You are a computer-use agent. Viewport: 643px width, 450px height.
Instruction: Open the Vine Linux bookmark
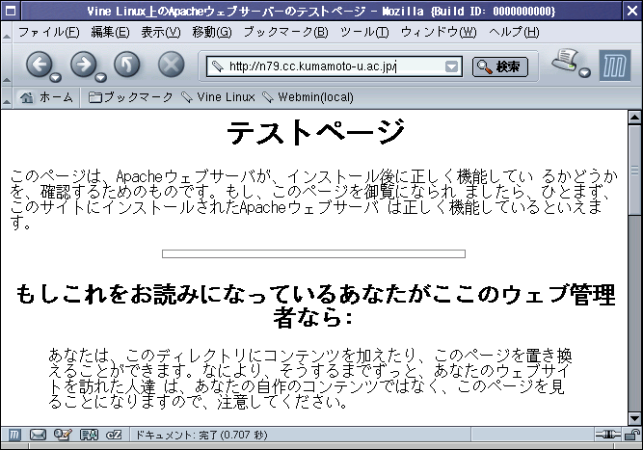pos(218,97)
